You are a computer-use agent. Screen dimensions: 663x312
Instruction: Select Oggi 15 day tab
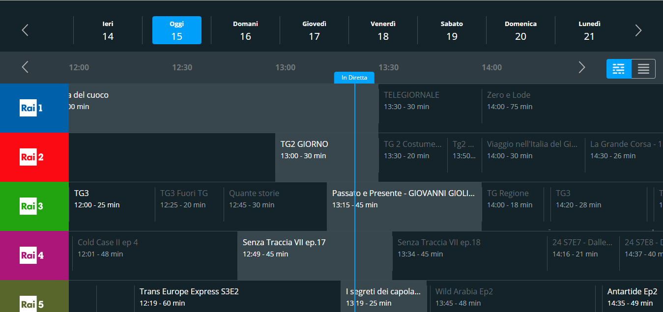pyautogui.click(x=177, y=30)
